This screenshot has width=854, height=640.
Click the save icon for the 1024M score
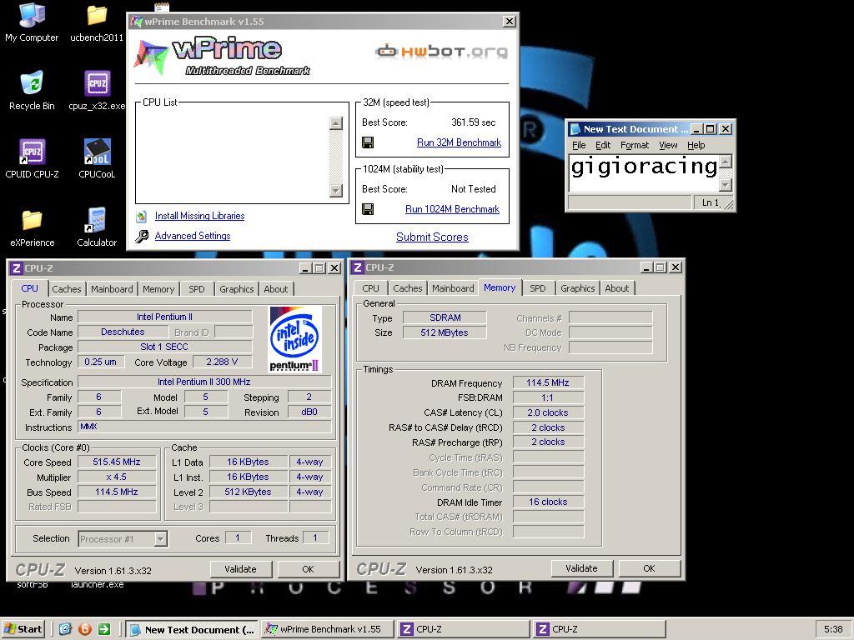368,209
